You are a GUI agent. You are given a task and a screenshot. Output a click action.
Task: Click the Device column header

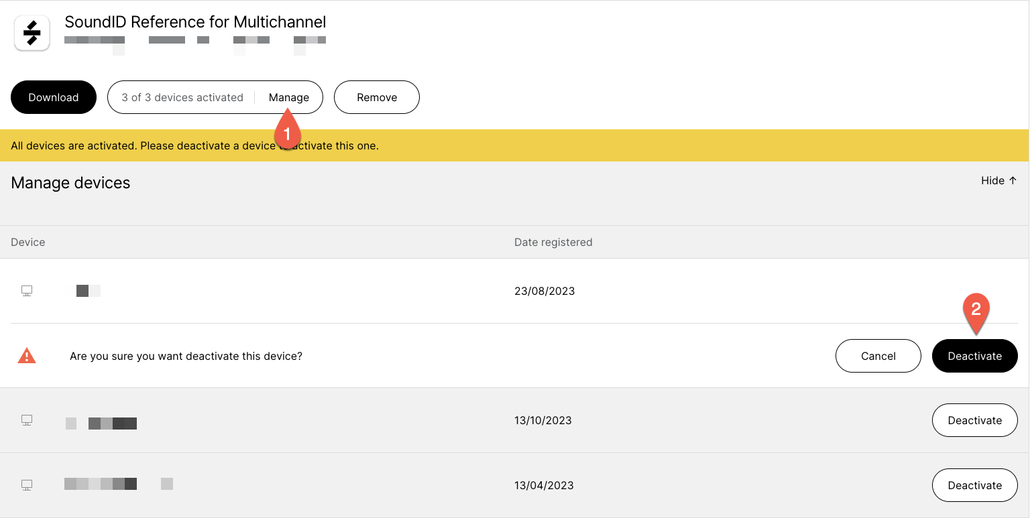28,242
